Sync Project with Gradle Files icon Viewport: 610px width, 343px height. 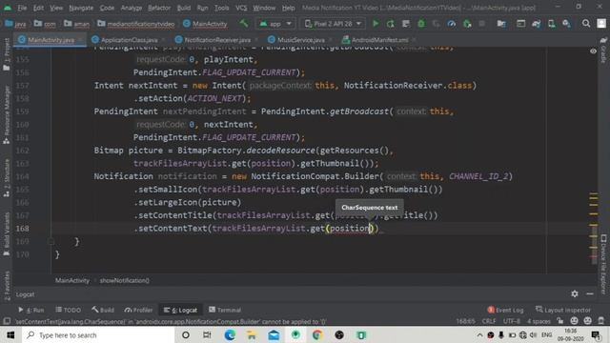536,24
